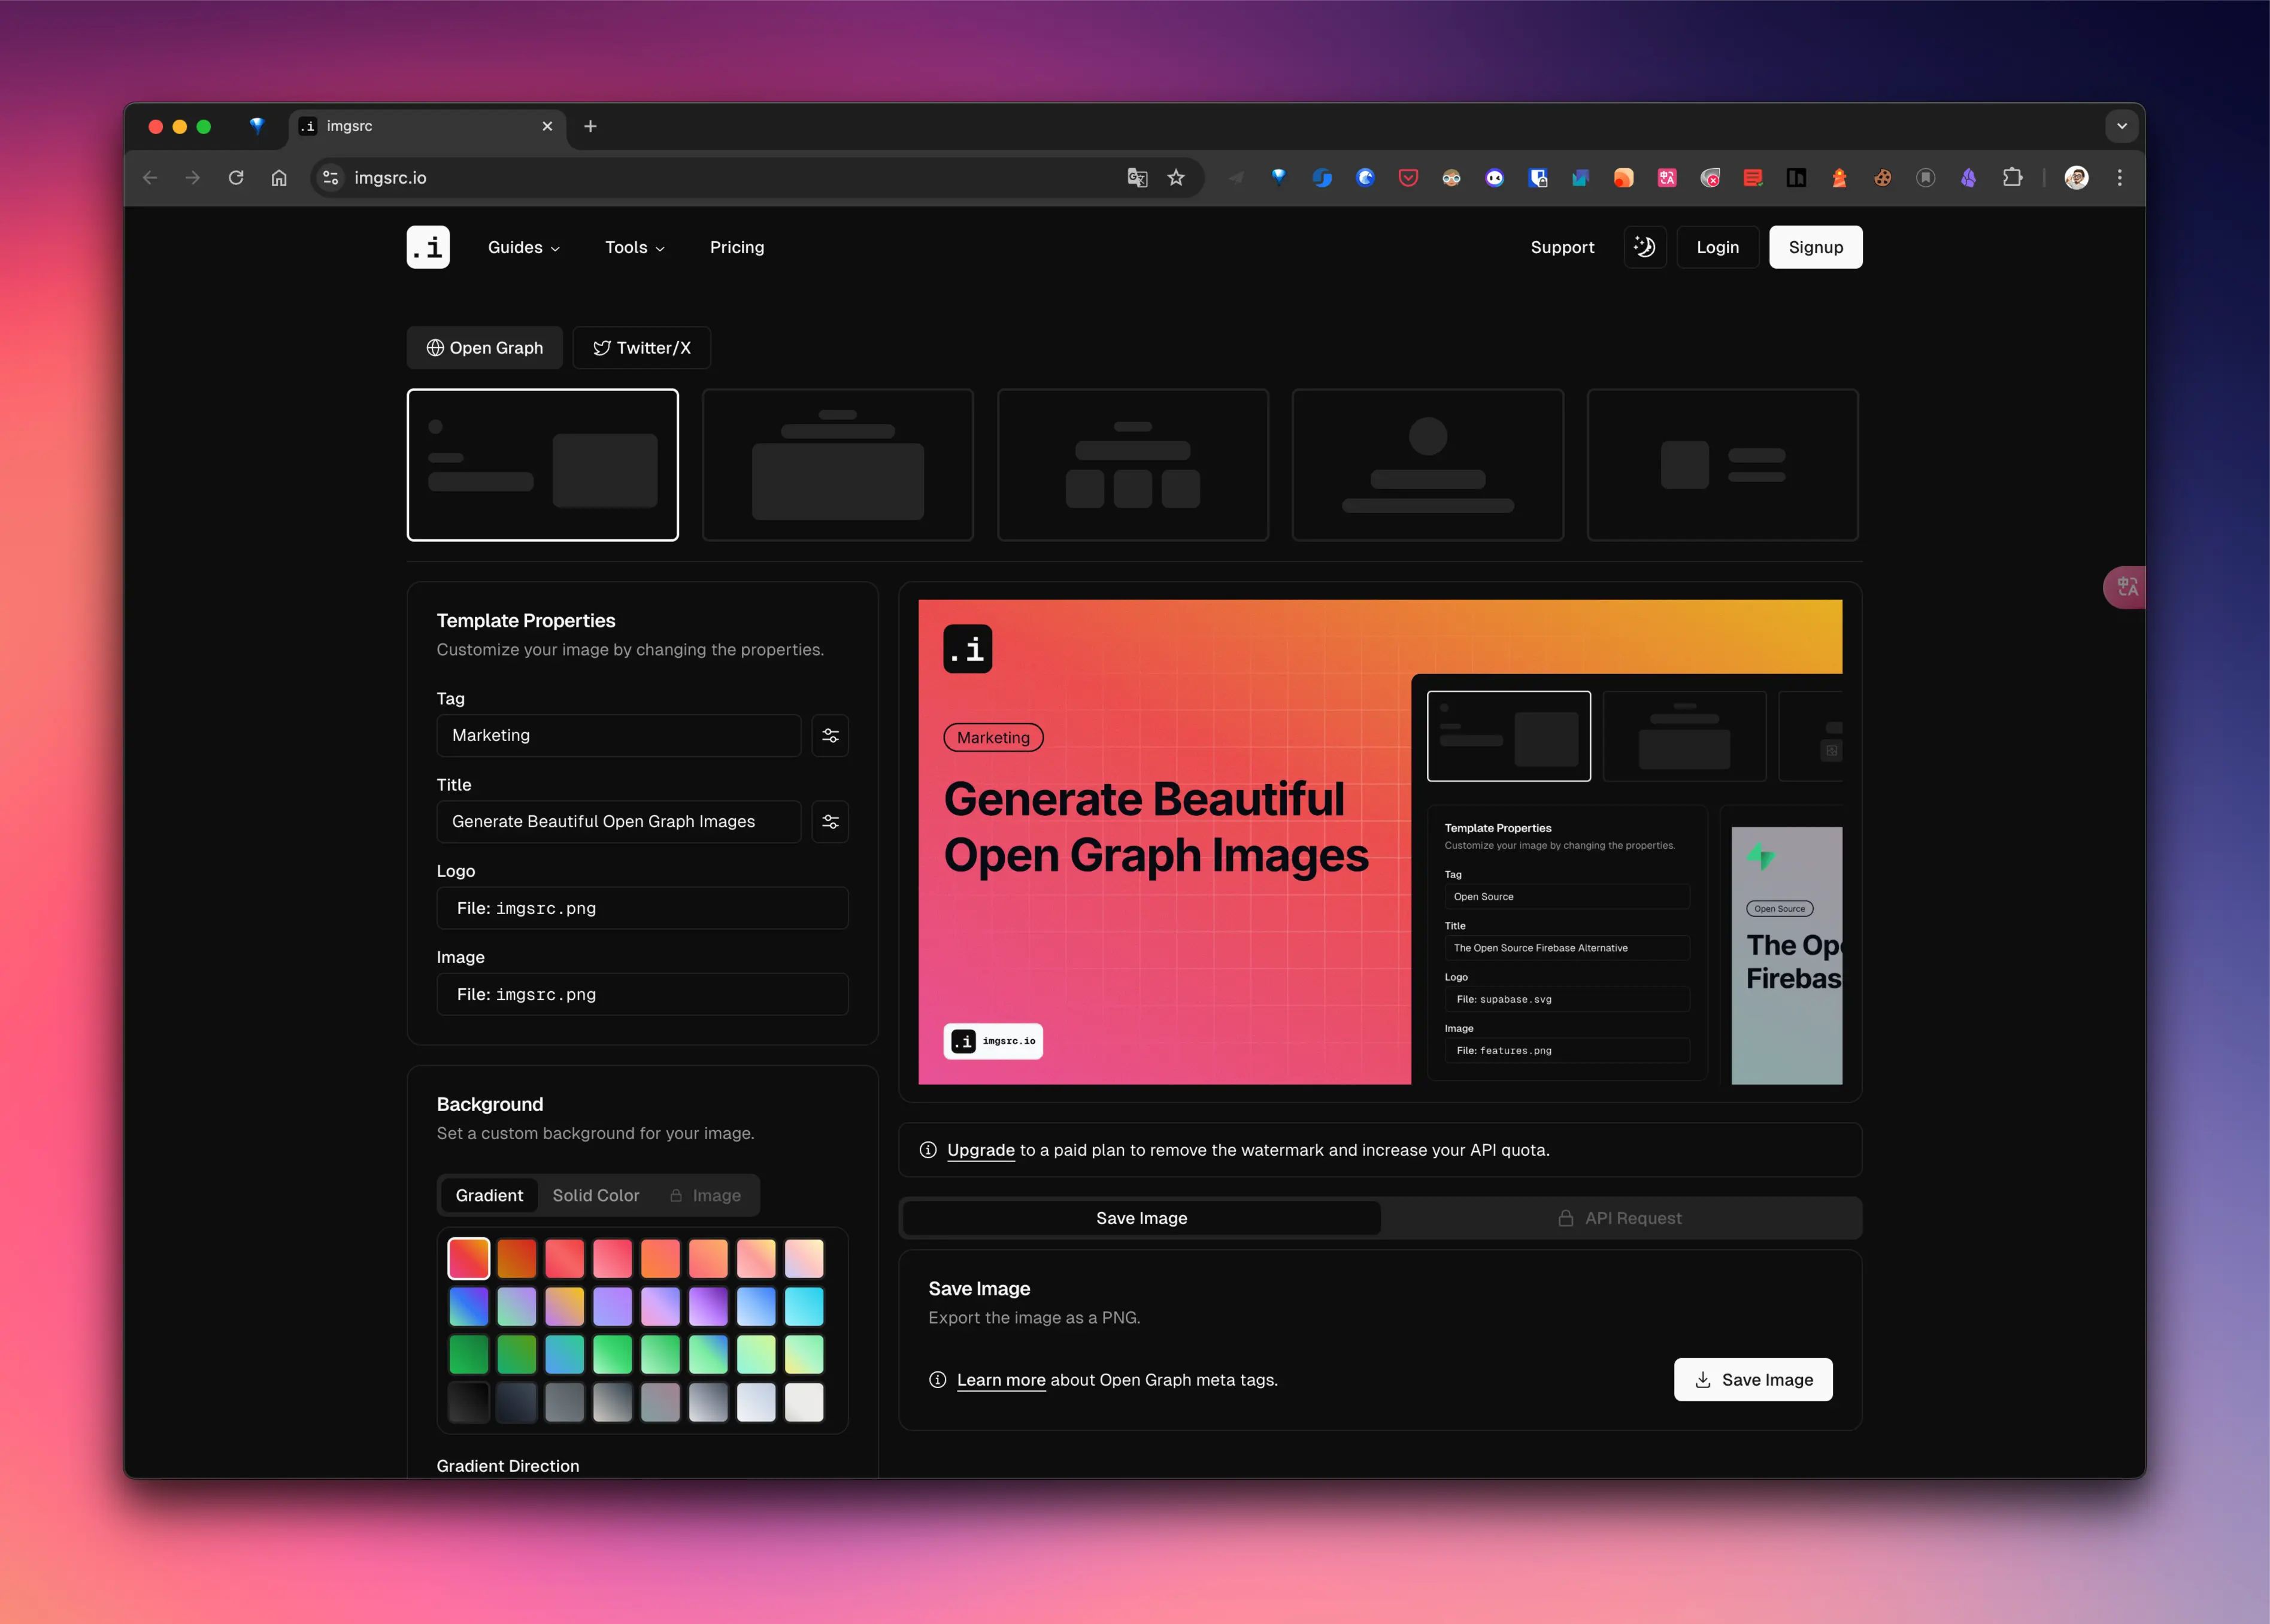Open the tab search chevron dropdown

pyautogui.click(x=2121, y=126)
